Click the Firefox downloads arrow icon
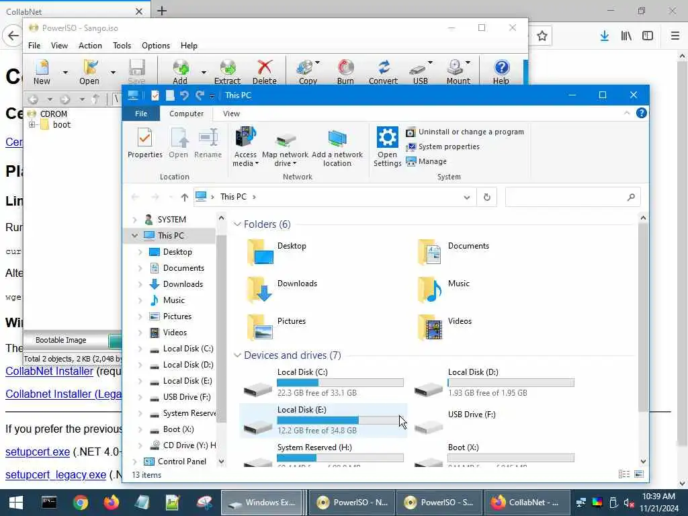 coord(604,36)
